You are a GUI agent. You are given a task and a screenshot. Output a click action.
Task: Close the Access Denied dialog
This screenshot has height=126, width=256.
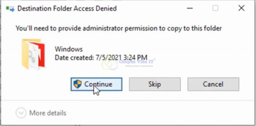point(241,8)
